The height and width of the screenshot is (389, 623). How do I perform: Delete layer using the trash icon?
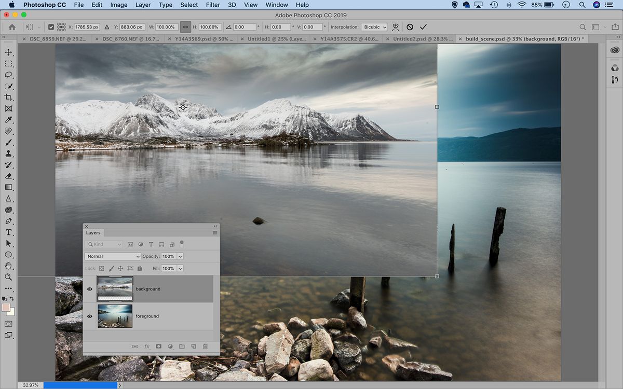coord(205,346)
